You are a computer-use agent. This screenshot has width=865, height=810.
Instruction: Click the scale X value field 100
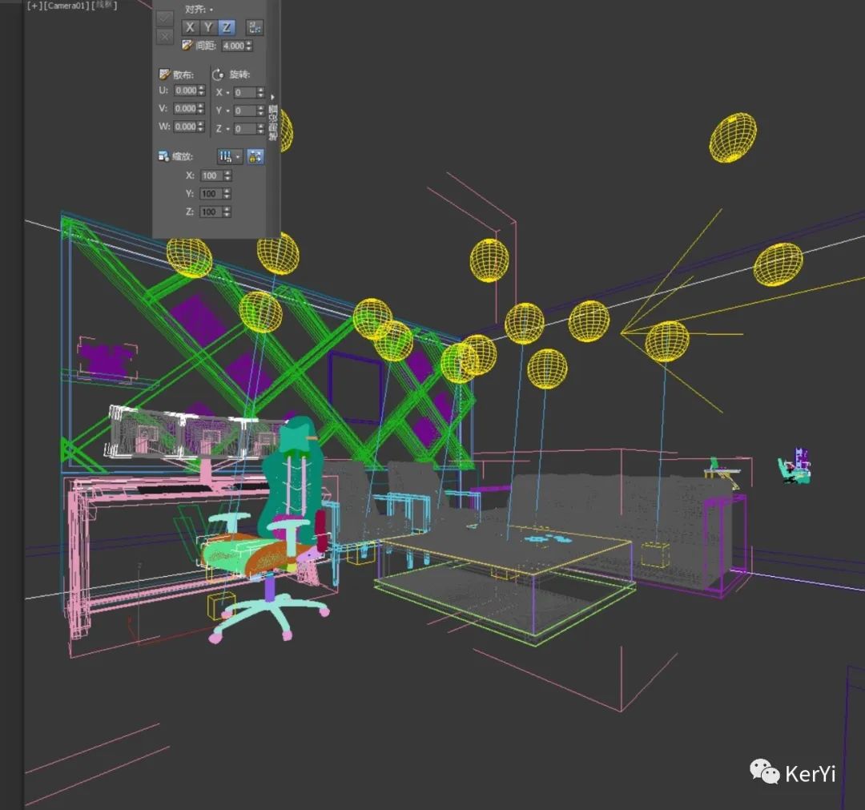click(x=211, y=176)
